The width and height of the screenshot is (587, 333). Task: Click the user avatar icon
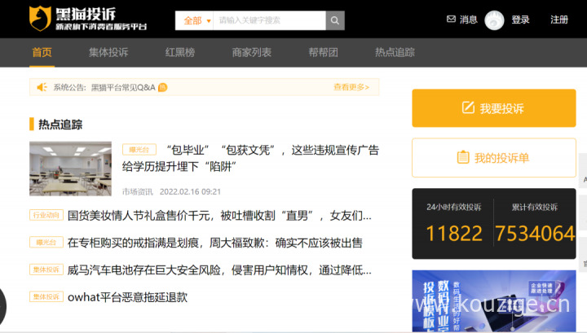494,20
